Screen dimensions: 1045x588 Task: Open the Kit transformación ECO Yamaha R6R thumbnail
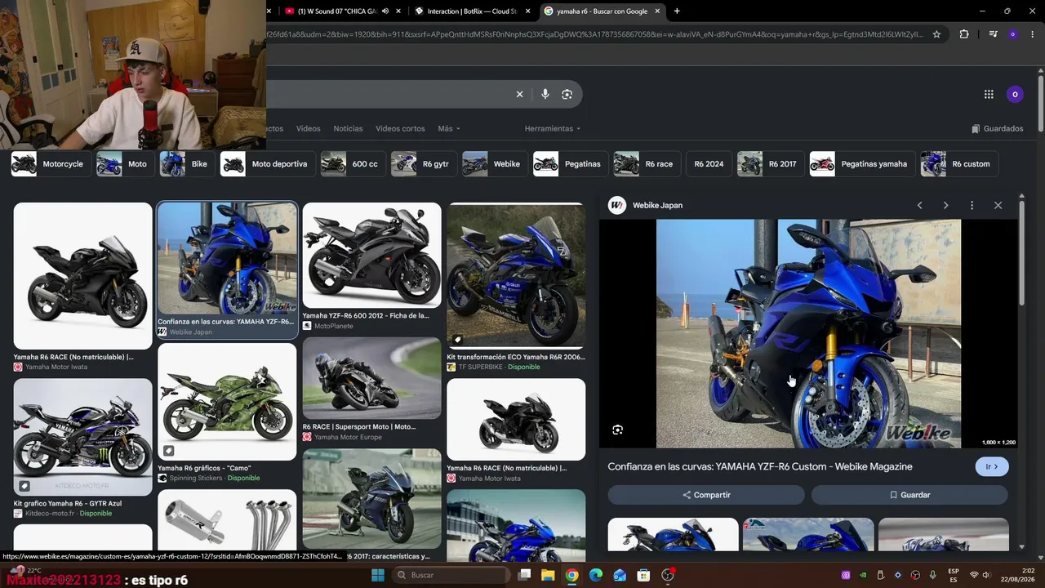pos(516,276)
